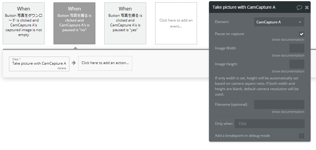The image size is (316, 150).
Task: Click the Only when label
Action: (x=224, y=124)
